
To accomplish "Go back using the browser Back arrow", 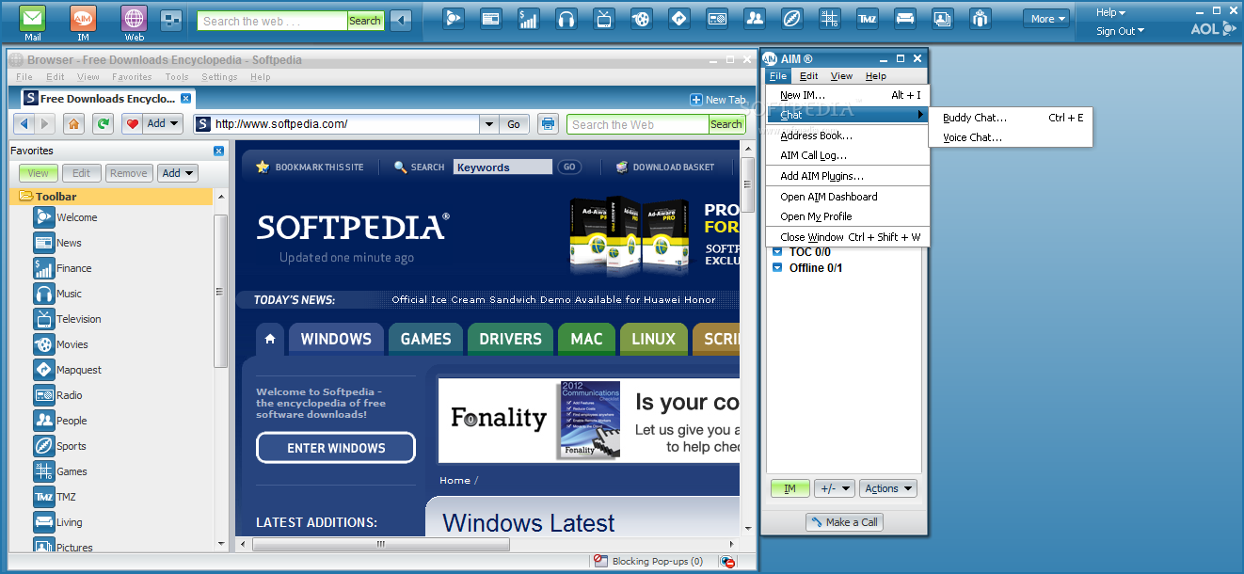I will [24, 123].
